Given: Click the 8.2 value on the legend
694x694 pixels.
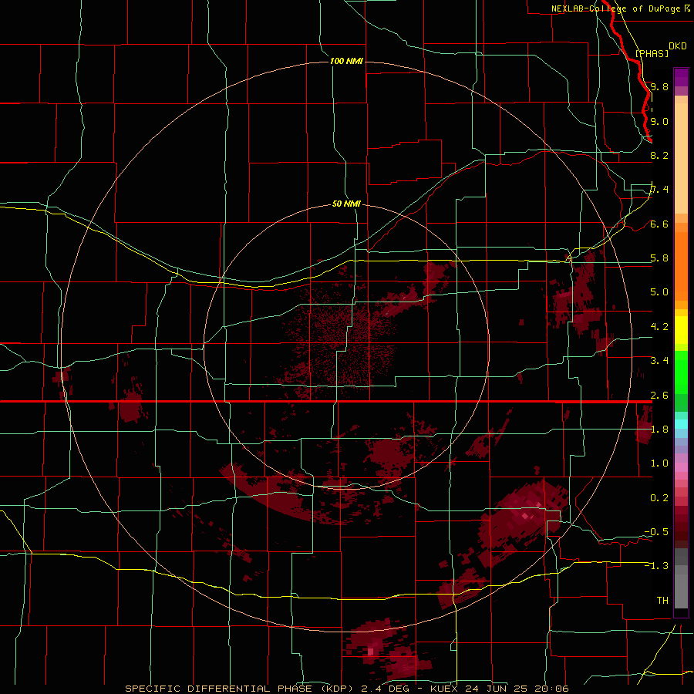Looking at the screenshot, I should pos(659,155).
